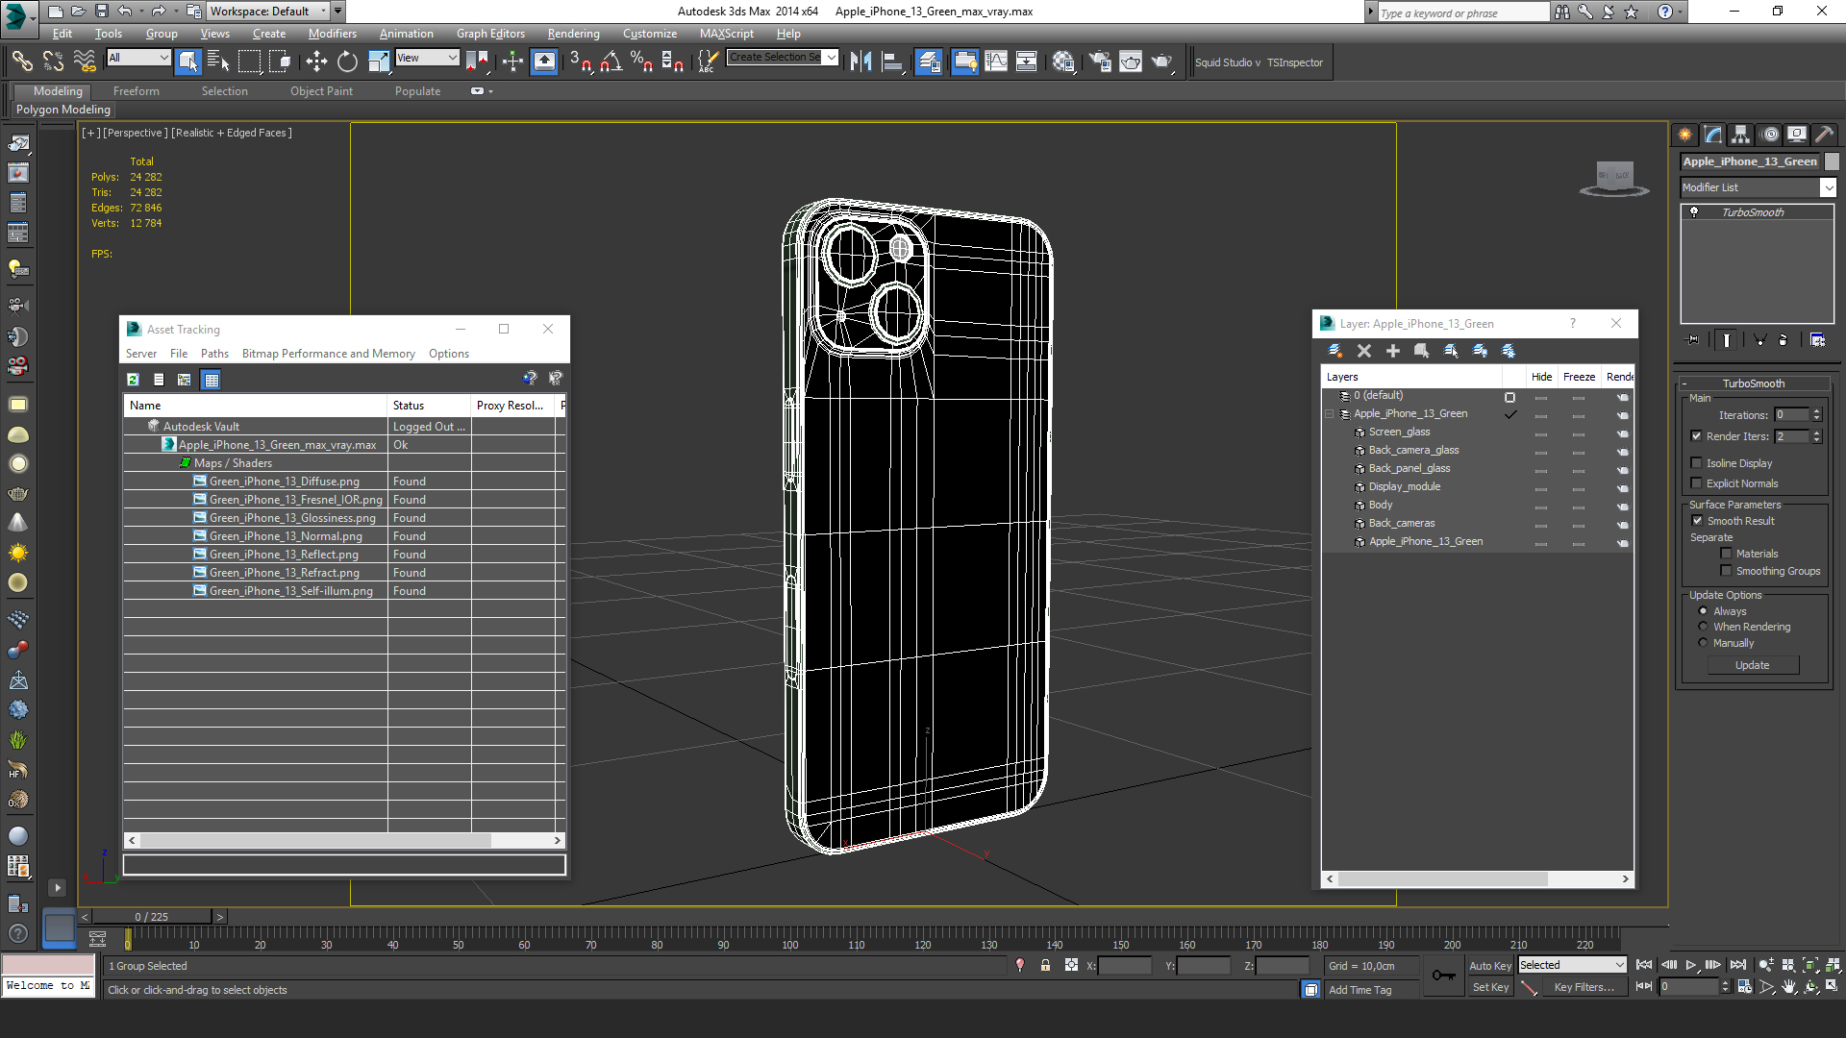Check Separate by Materials checkbox
This screenshot has width=1846, height=1038.
click(x=1726, y=554)
